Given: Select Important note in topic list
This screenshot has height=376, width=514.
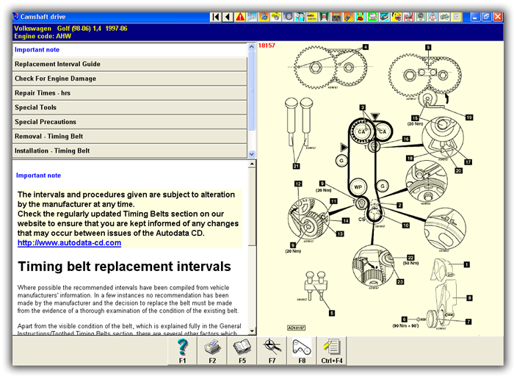Looking at the screenshot, I should [129, 50].
